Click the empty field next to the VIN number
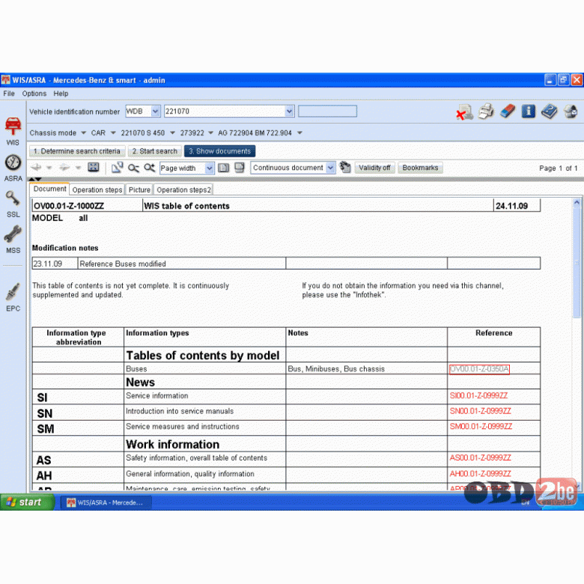Image resolution: width=584 pixels, height=584 pixels. click(x=327, y=111)
